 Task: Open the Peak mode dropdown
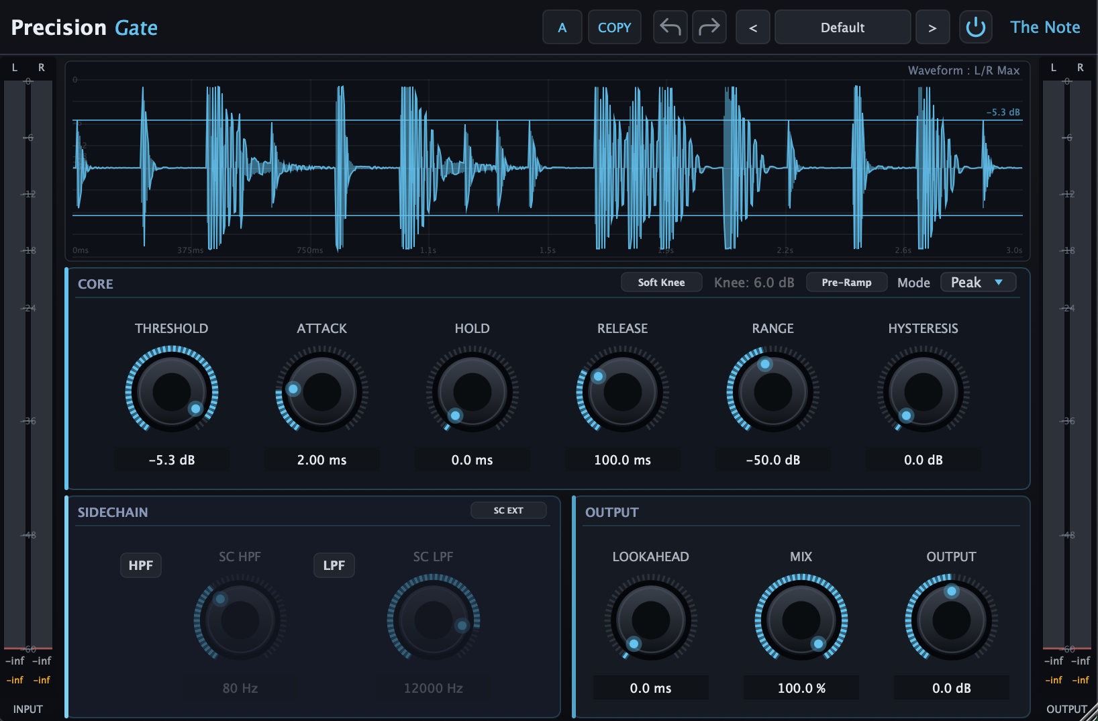coord(978,283)
